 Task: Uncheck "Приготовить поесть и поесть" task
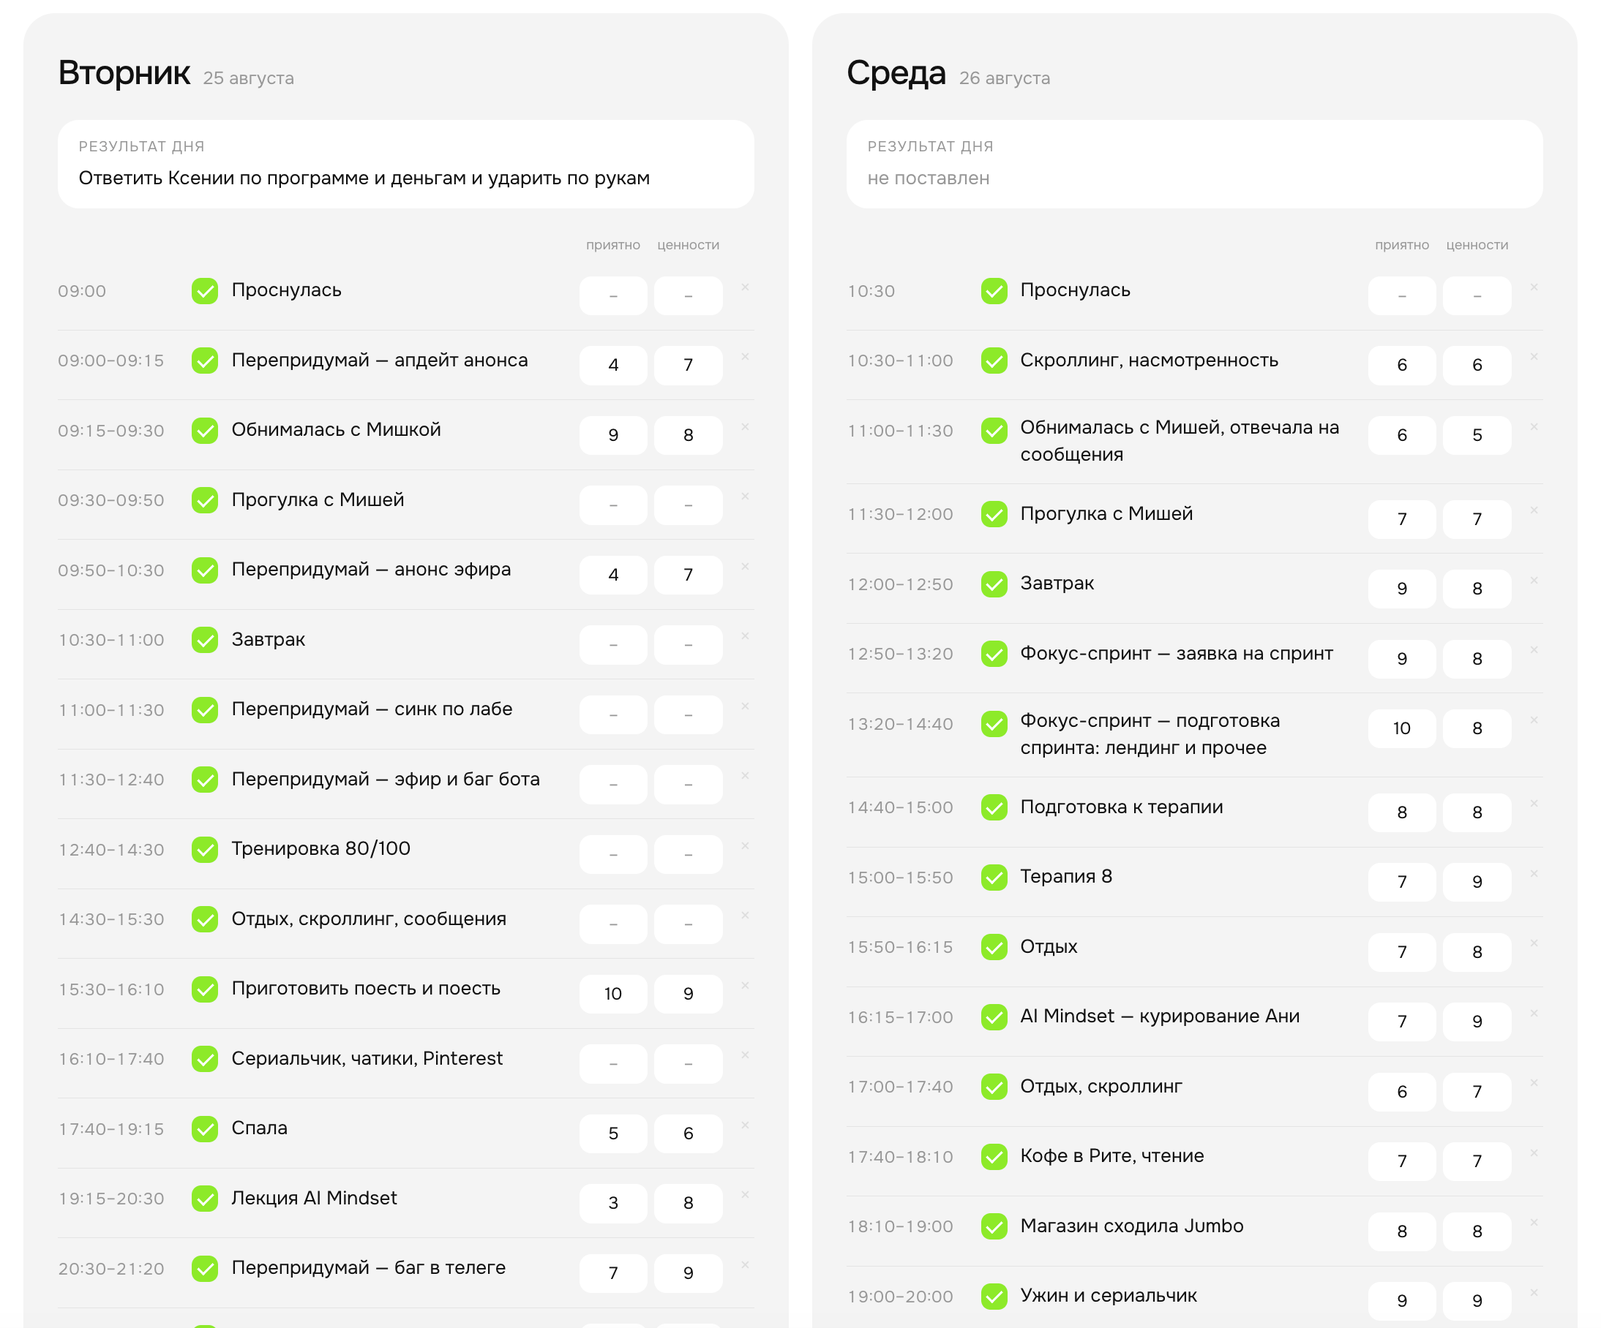(x=204, y=989)
